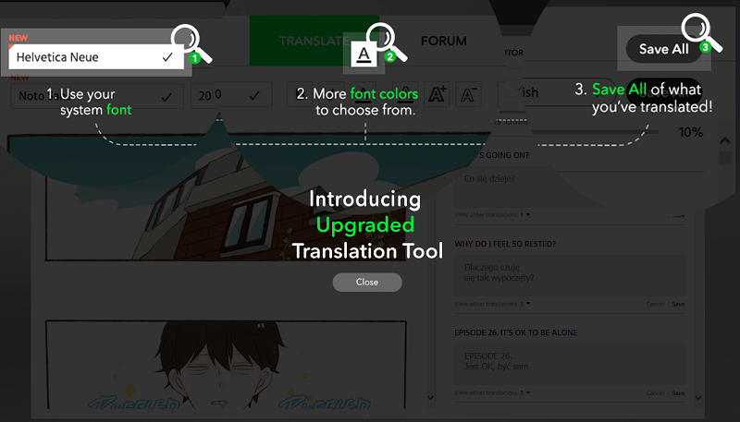Click the 'EPISODE 26. IT'S OK TO BE ALONE' heading

(x=516, y=332)
